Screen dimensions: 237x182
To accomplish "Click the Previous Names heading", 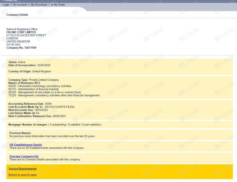I will 20,133.
